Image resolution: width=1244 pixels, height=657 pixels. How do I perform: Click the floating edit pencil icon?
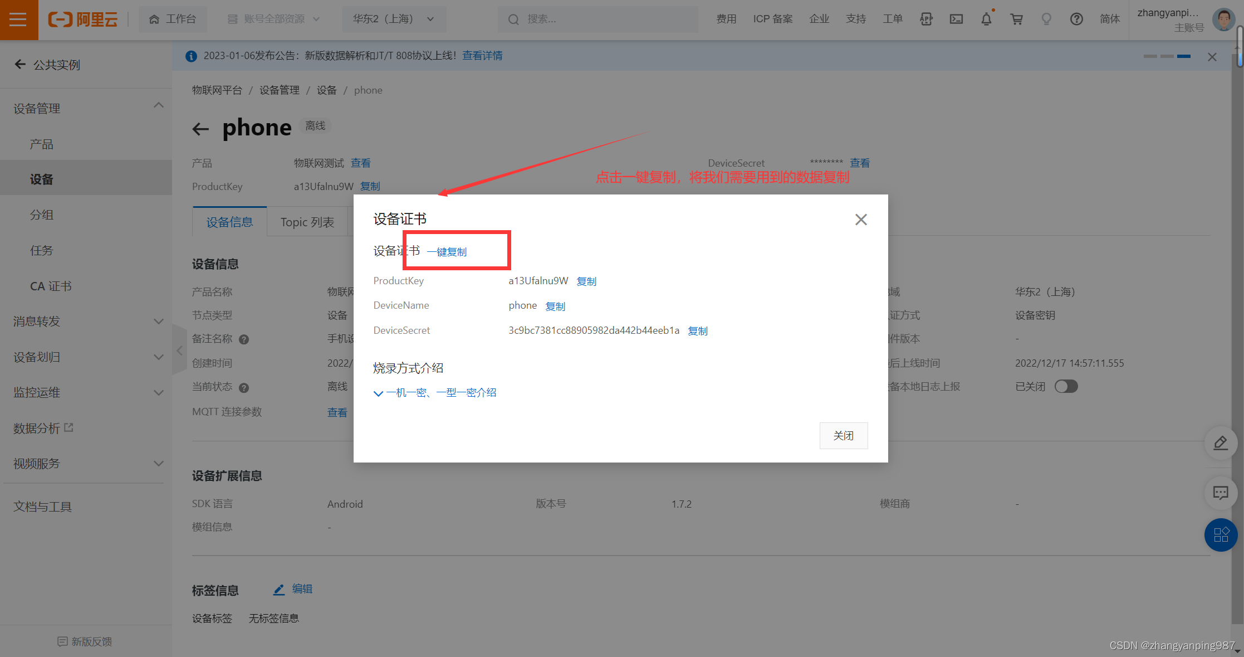[x=1221, y=443]
